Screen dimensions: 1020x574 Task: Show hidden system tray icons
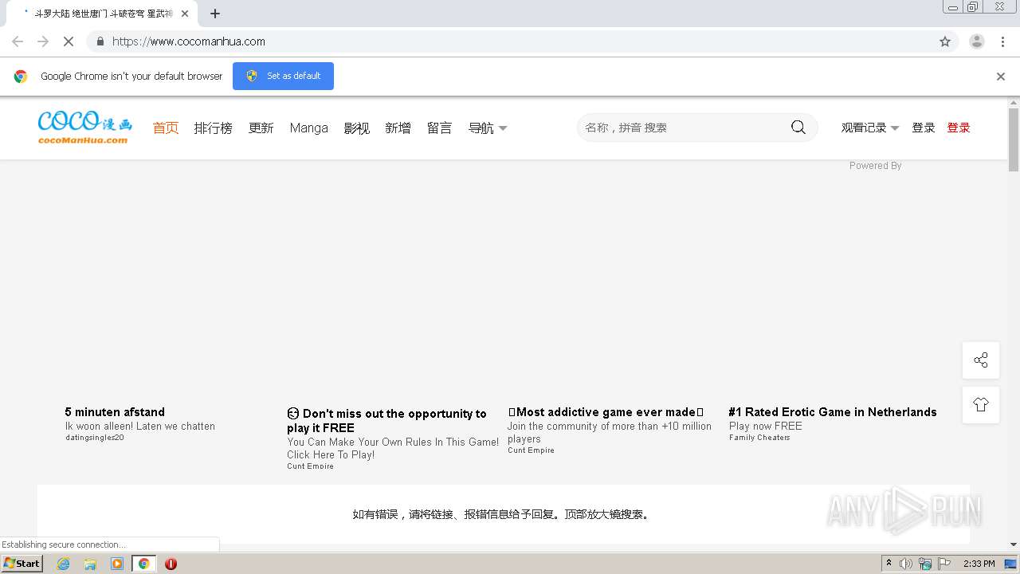click(889, 564)
